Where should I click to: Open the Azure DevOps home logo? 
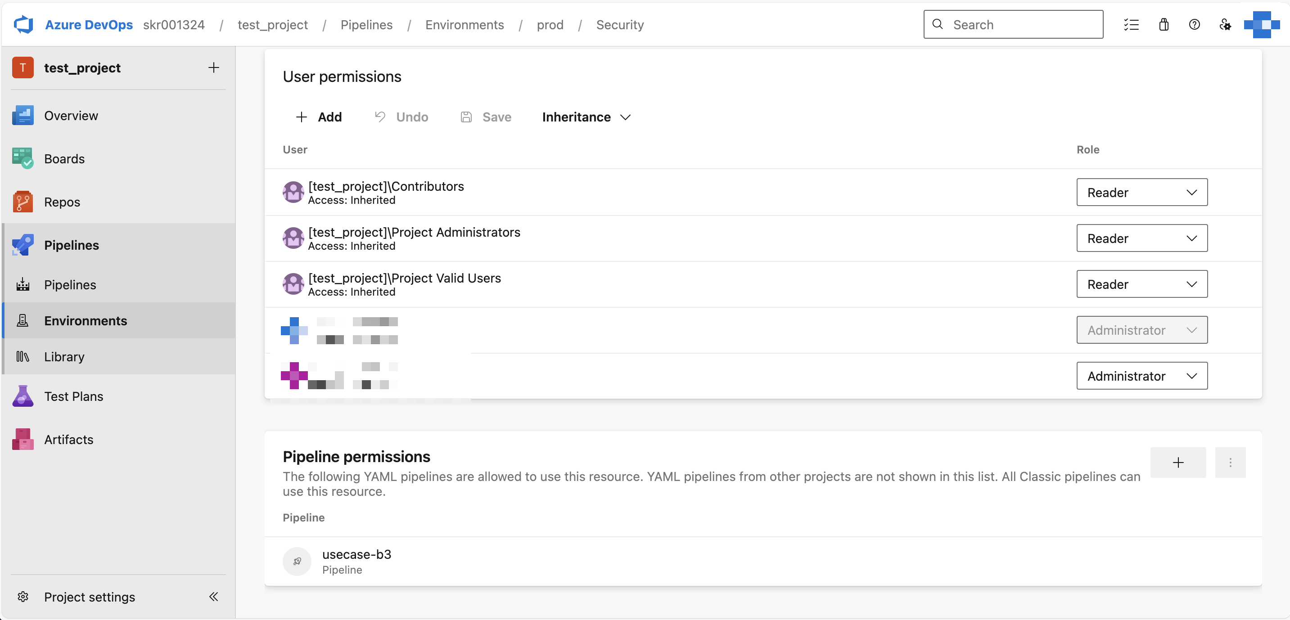[x=23, y=24]
